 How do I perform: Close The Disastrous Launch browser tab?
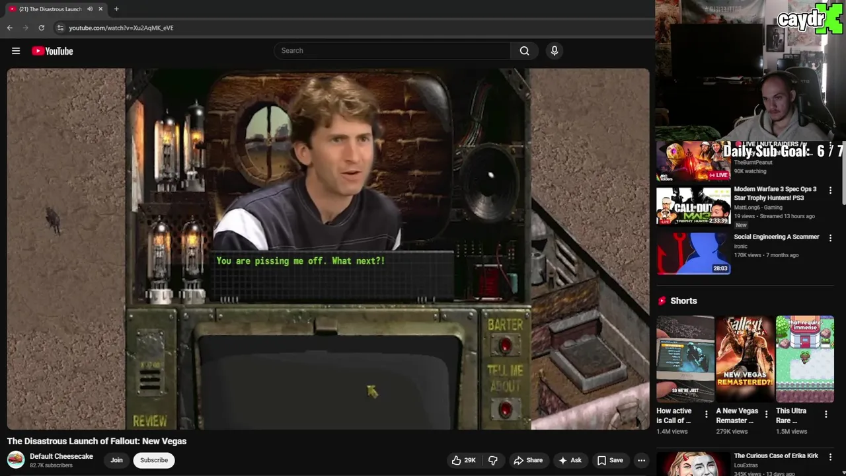coord(100,9)
